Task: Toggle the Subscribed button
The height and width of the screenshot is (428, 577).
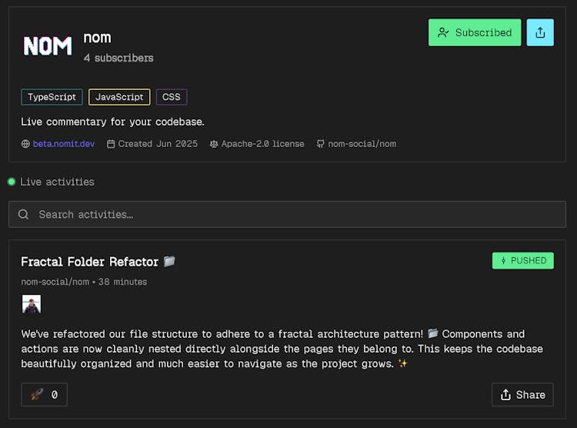Action: [475, 32]
